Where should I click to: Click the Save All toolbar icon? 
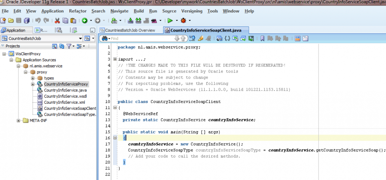(x=27, y=20)
